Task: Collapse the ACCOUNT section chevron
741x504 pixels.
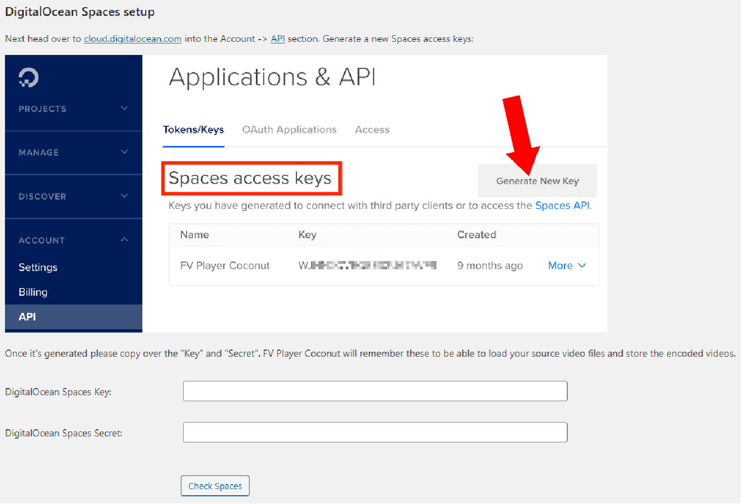Action: point(124,240)
